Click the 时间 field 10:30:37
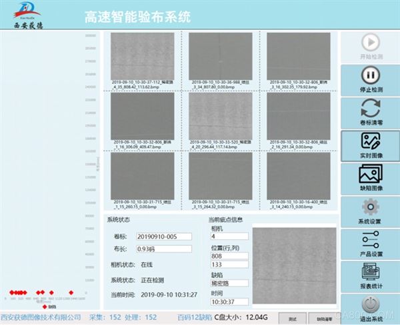400x325 pixels. point(229,302)
